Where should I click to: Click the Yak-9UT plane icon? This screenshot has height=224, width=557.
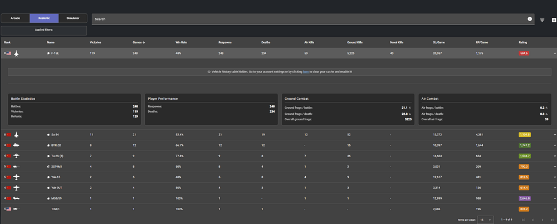coord(16,188)
